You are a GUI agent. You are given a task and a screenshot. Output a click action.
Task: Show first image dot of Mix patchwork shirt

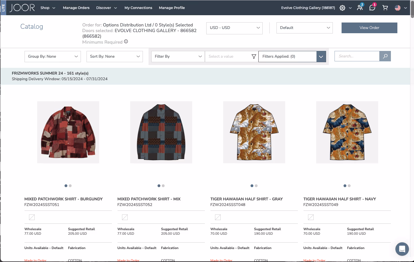[x=159, y=186]
